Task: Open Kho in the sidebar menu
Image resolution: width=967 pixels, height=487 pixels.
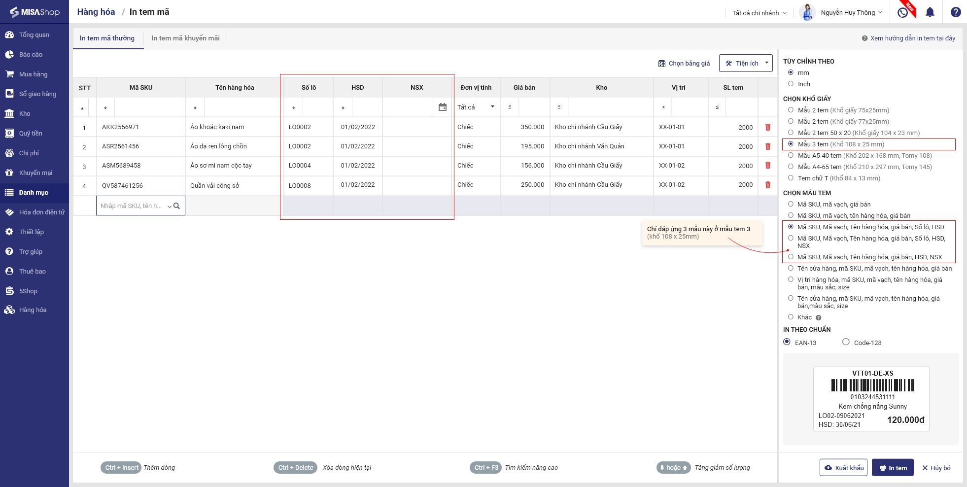Action: [25, 114]
